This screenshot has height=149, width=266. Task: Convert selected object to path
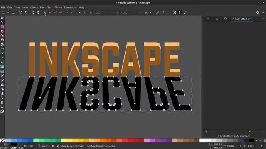tap(79, 12)
